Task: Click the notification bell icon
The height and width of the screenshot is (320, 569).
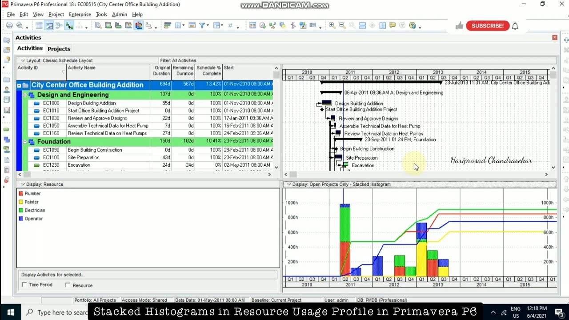Action: tap(515, 26)
